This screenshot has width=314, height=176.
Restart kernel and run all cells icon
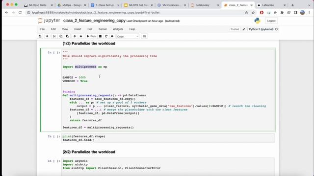(x=112, y=36)
